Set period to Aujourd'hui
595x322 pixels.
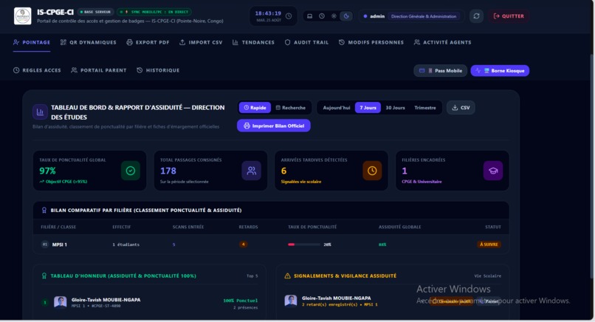tap(336, 108)
